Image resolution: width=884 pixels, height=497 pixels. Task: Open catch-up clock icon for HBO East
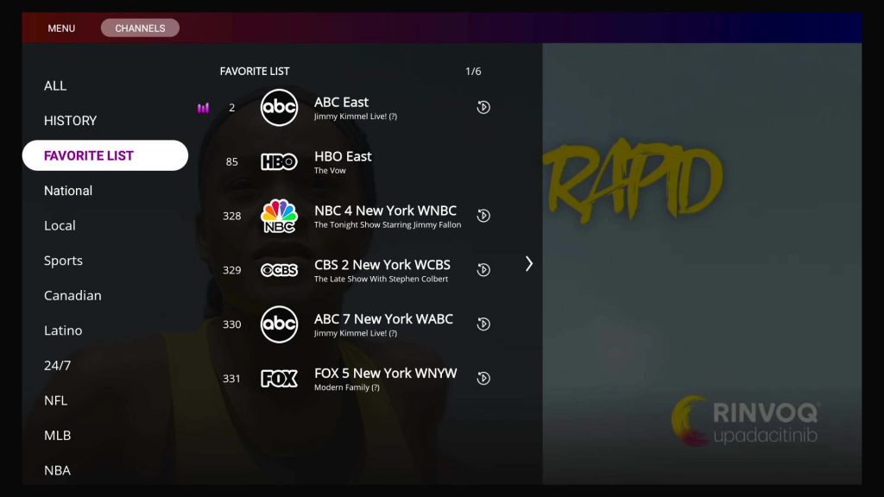[483, 161]
